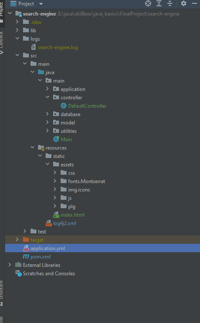Image resolution: width=200 pixels, height=323 pixels.
Task: Expand the js folder arrow
Action: (55, 198)
